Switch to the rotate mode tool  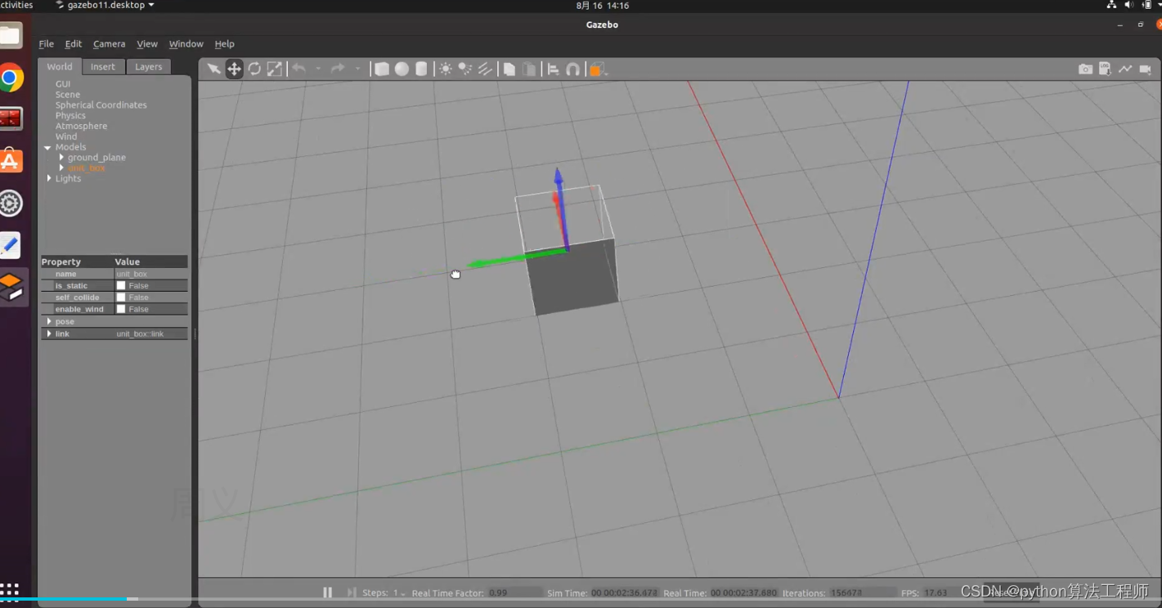pyautogui.click(x=255, y=69)
